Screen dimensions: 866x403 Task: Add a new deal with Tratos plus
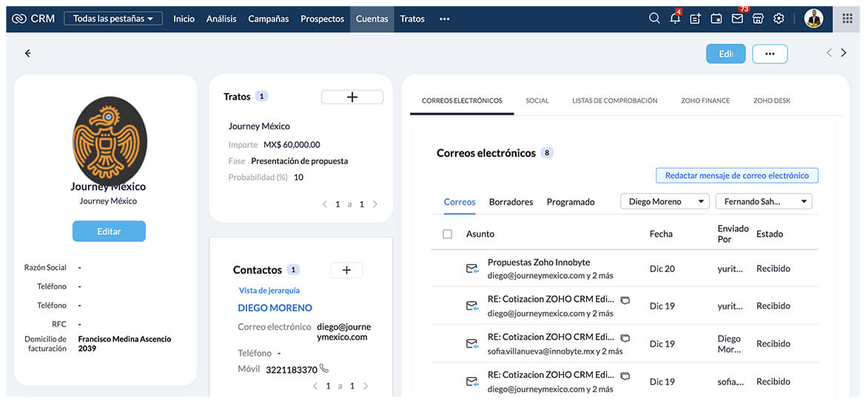[352, 97]
